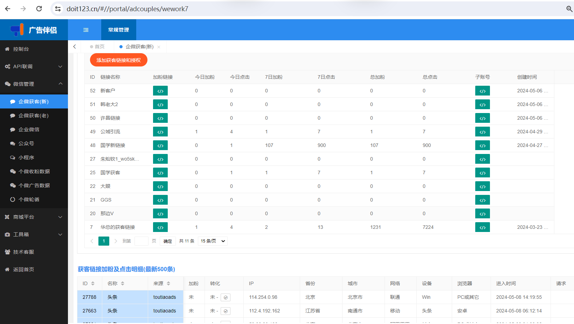Open 个微轮循 in the sidebar

pyautogui.click(x=34, y=199)
